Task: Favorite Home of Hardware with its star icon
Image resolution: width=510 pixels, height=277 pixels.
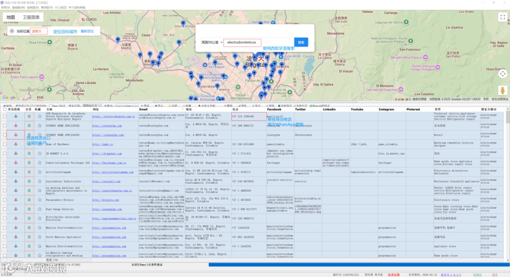Action: (x=40, y=144)
